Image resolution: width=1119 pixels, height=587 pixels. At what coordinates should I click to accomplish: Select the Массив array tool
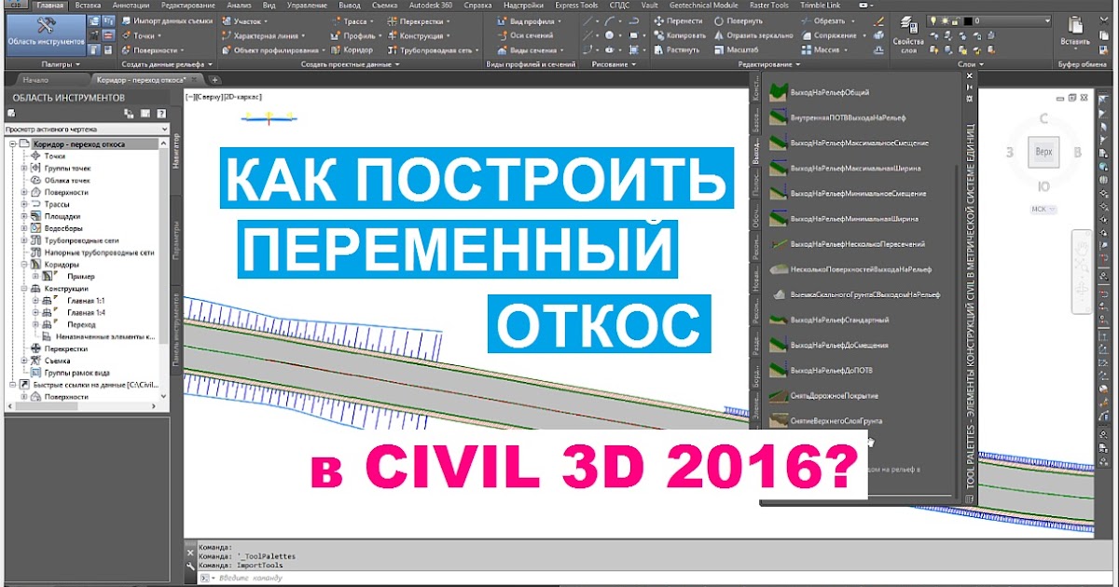pos(824,49)
